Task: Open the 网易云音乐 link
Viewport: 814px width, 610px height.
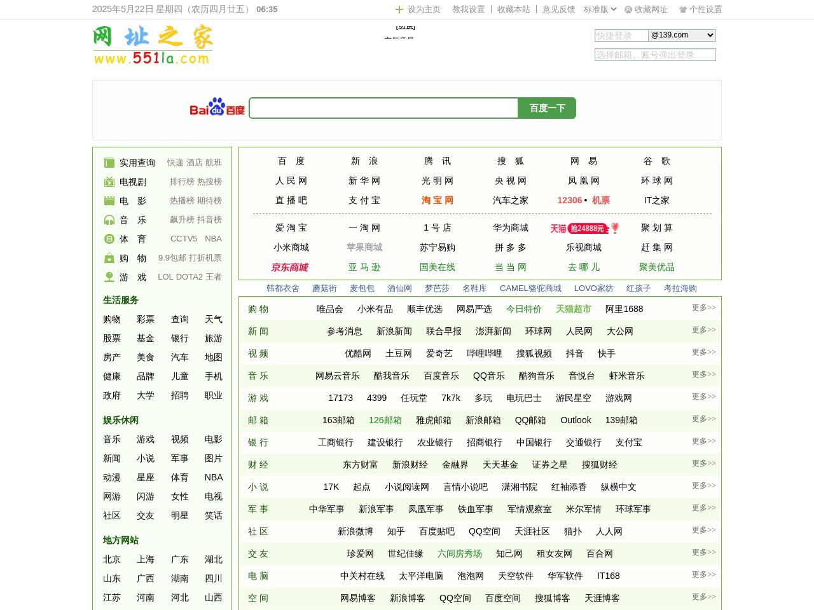Action: [338, 376]
